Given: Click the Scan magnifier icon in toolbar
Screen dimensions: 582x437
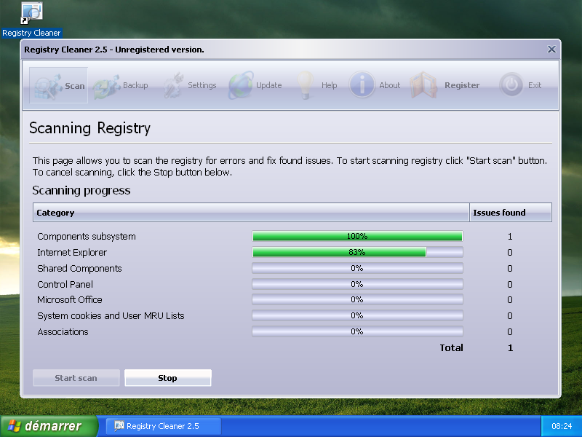Looking at the screenshot, I should [48, 86].
